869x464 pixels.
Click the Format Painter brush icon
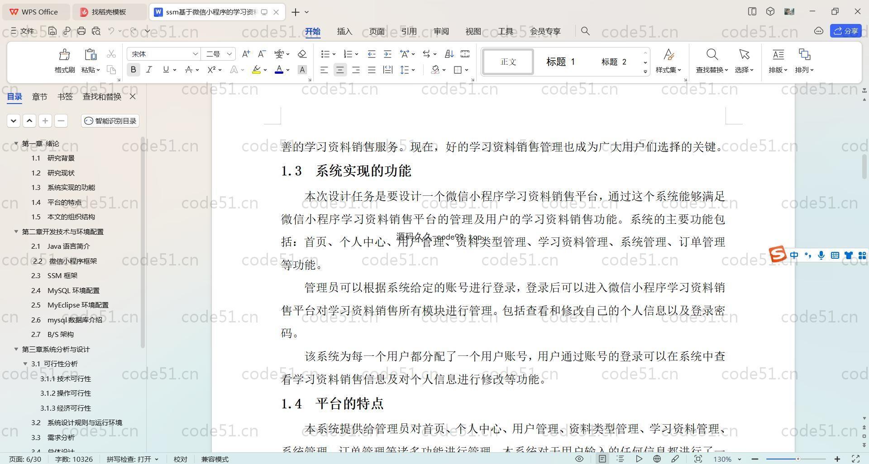pos(64,55)
